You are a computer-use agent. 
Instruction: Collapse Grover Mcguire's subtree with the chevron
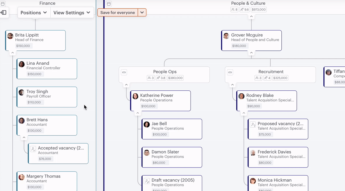pyautogui.click(x=251, y=53)
